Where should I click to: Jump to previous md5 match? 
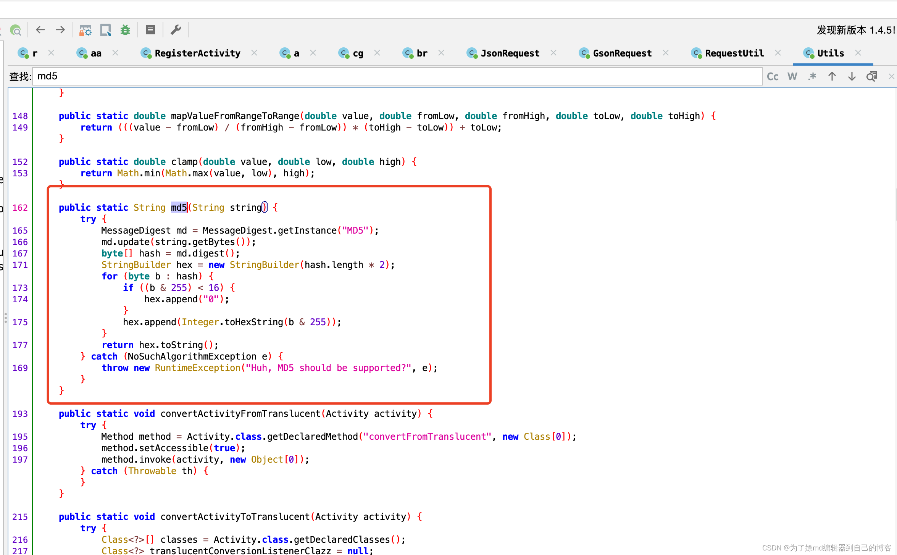[x=832, y=77]
